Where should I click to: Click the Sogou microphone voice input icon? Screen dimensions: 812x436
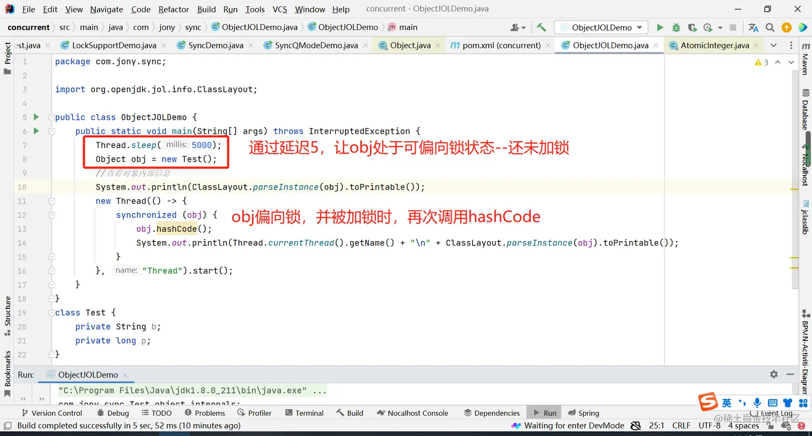pyautogui.click(x=757, y=403)
